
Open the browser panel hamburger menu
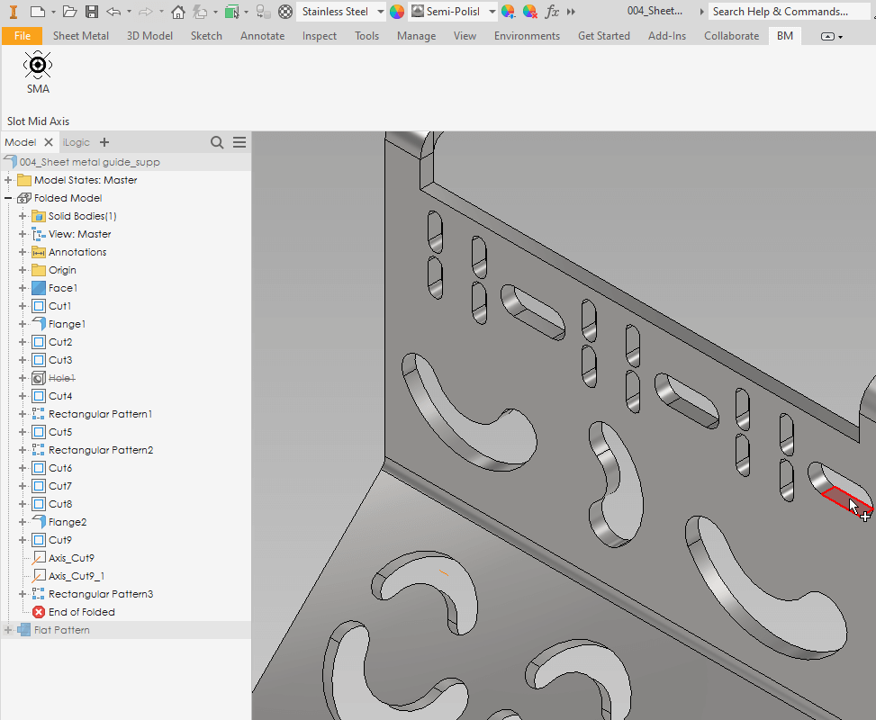click(239, 142)
